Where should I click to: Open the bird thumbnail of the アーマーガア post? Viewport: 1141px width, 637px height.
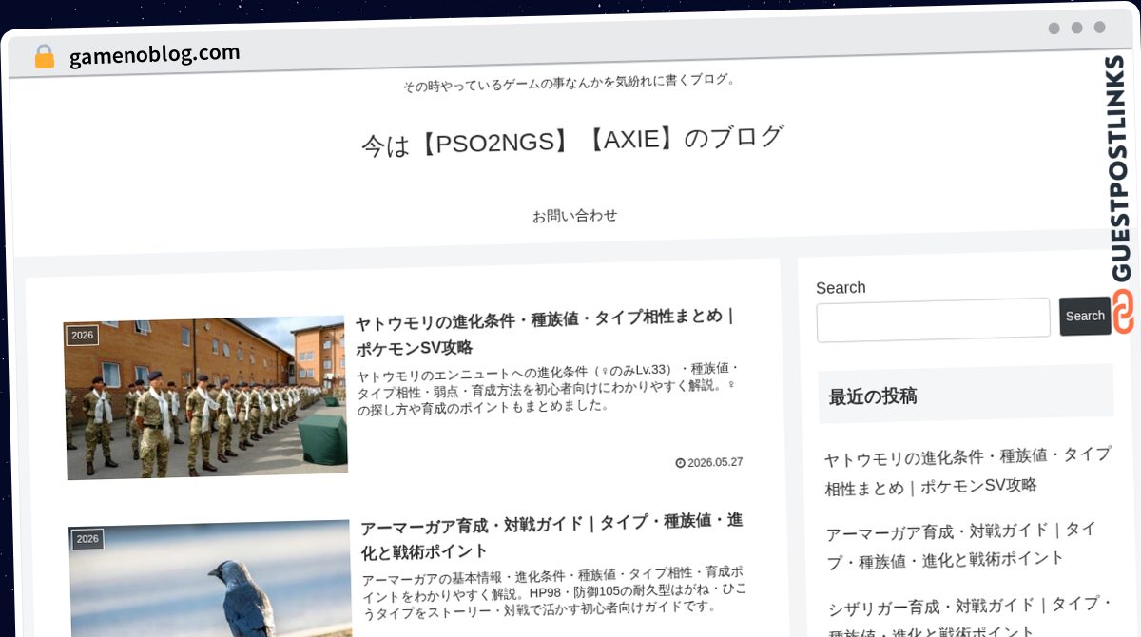click(211, 578)
